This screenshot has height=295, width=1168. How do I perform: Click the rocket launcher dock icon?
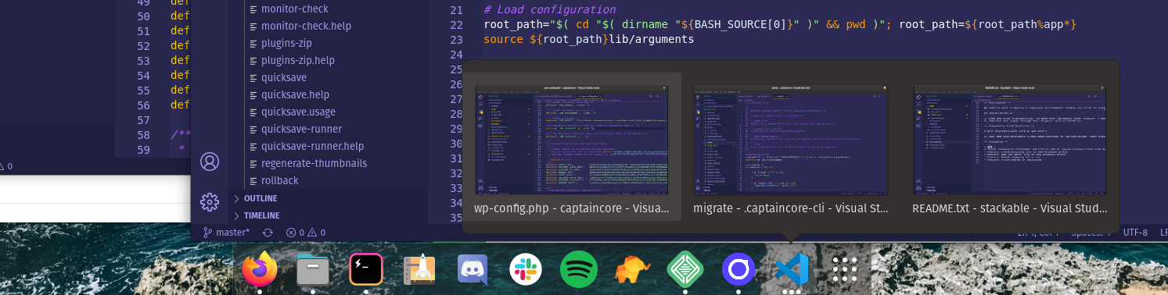pyautogui.click(x=419, y=270)
